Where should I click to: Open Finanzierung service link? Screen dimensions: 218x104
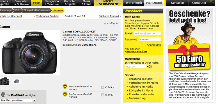point(137,98)
